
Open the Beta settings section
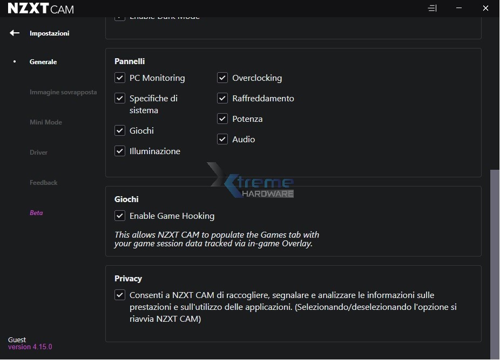point(36,213)
